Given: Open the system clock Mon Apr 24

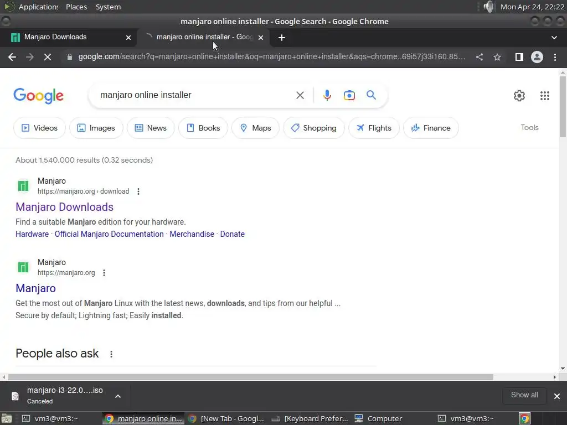Looking at the screenshot, I should [x=532, y=7].
